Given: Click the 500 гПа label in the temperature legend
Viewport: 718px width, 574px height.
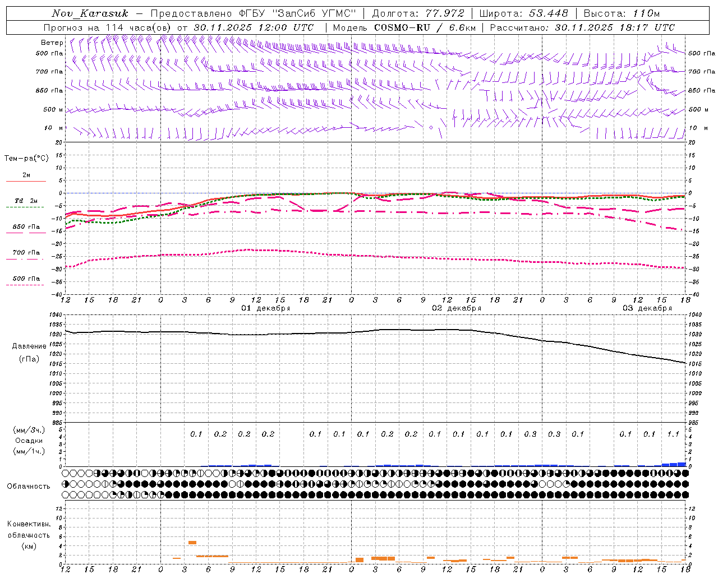Looking at the screenshot, I should 26,278.
